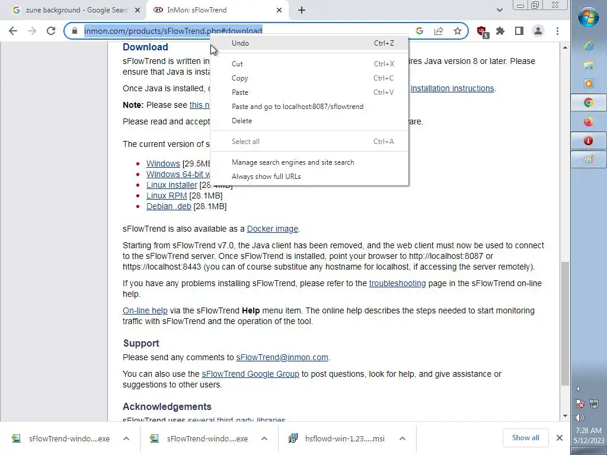Open the Docker image link
The height and width of the screenshot is (455, 607).
273,229
